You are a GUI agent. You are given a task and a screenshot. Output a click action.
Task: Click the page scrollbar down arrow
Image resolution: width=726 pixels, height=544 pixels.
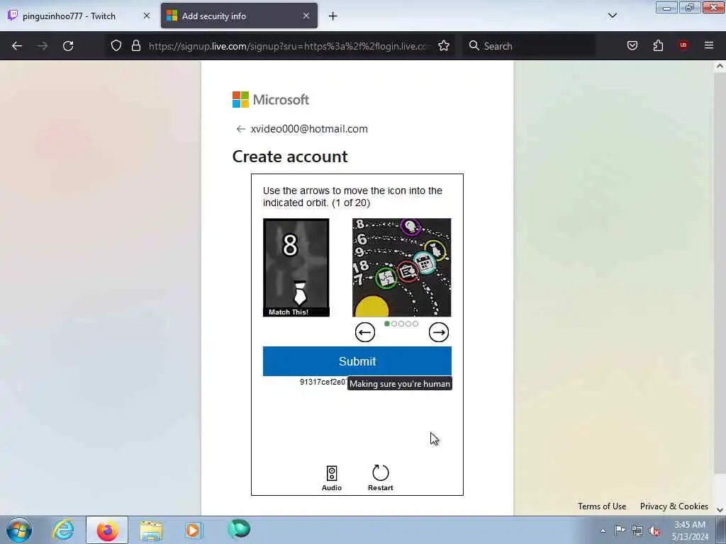tap(720, 510)
